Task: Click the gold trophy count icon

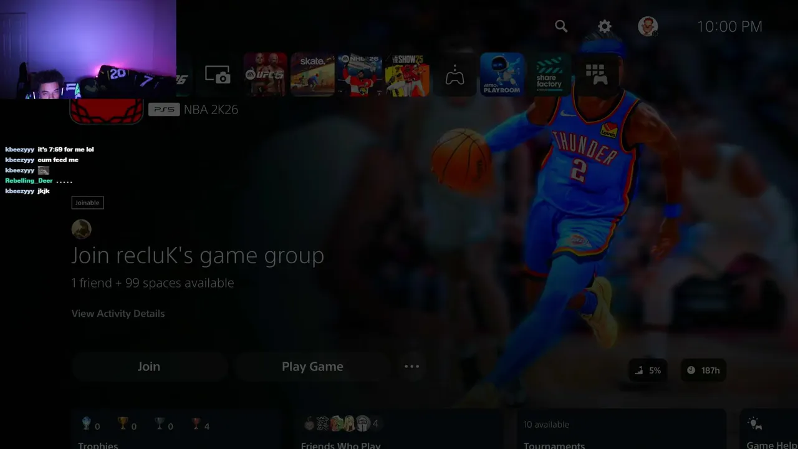Action: (x=123, y=424)
